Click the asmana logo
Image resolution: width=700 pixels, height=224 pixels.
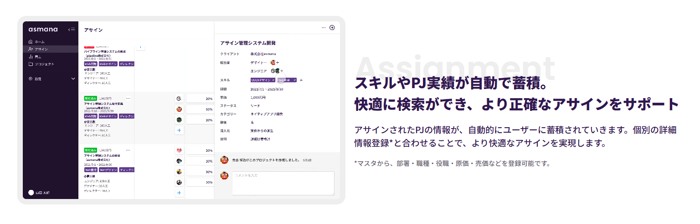click(43, 30)
